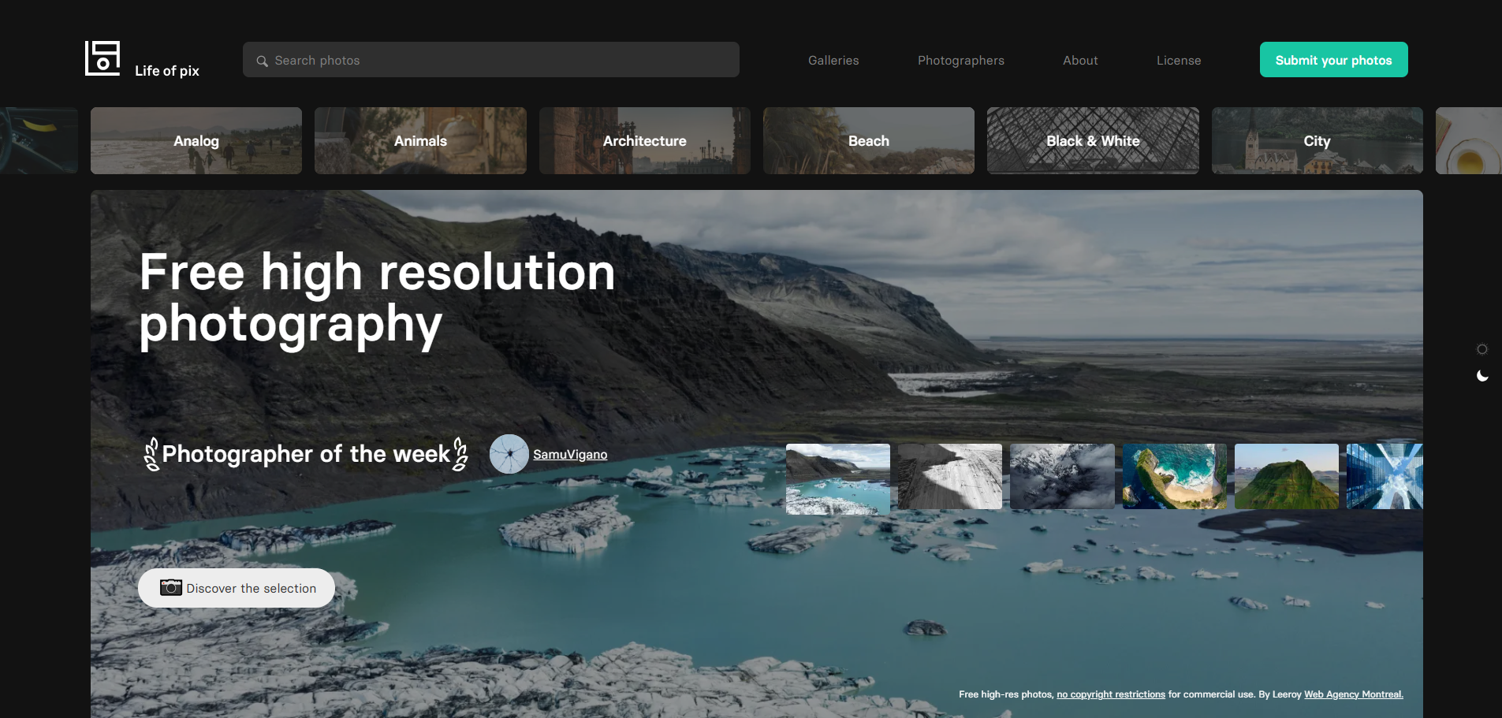Open Web Agency Montreal link
The width and height of the screenshot is (1502, 718).
tap(1354, 694)
